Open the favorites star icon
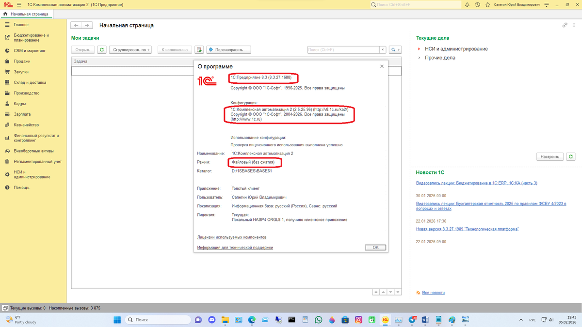The width and height of the screenshot is (582, 327). pos(487,4)
